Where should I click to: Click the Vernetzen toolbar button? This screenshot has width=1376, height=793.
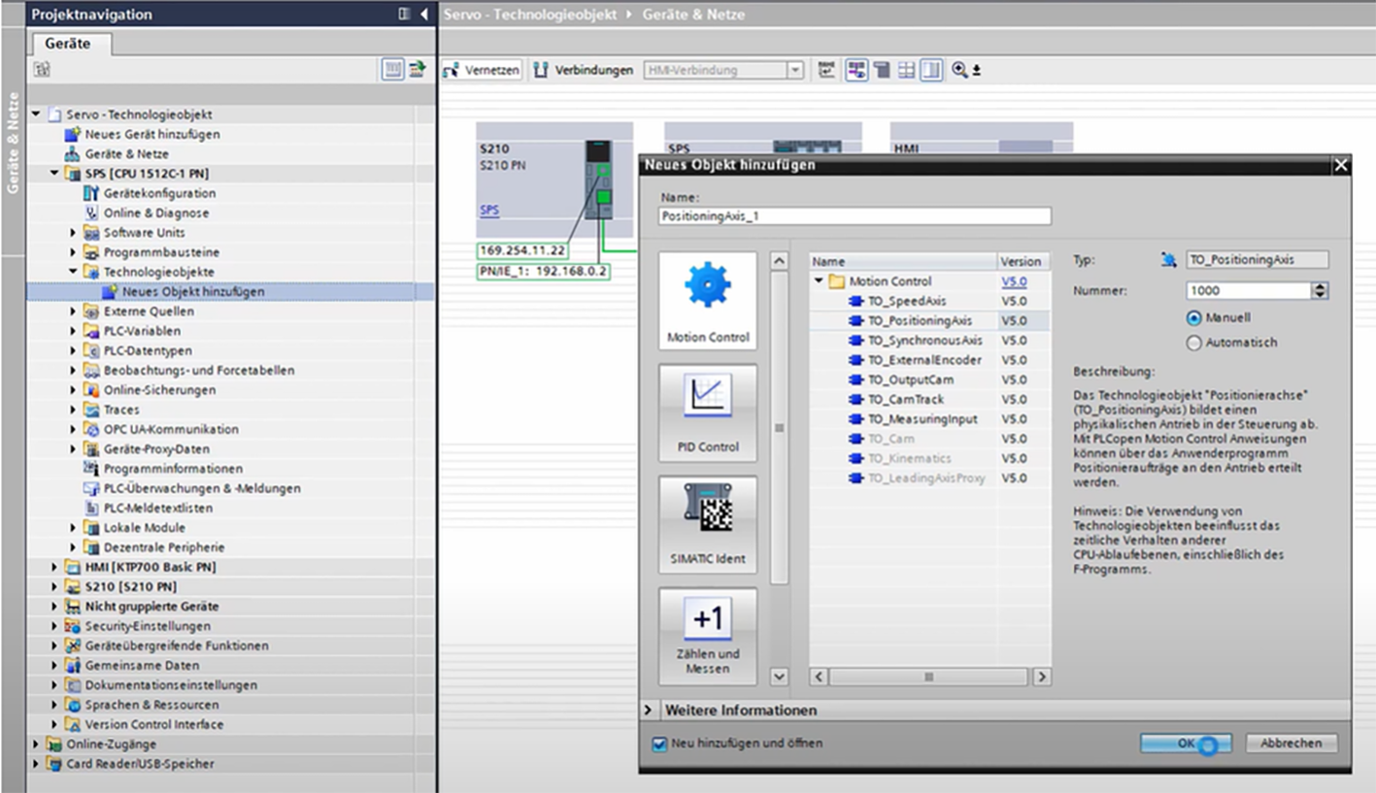coord(483,70)
